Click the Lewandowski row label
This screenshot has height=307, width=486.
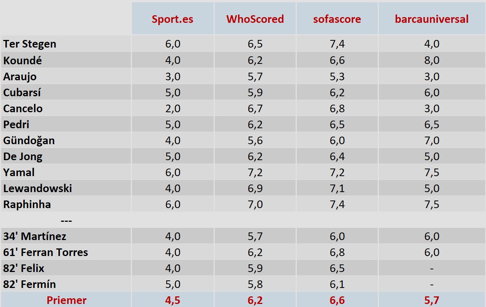37,188
